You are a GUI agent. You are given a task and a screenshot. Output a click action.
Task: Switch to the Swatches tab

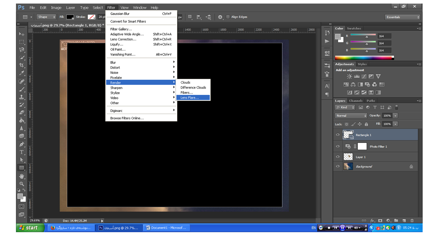point(354,28)
